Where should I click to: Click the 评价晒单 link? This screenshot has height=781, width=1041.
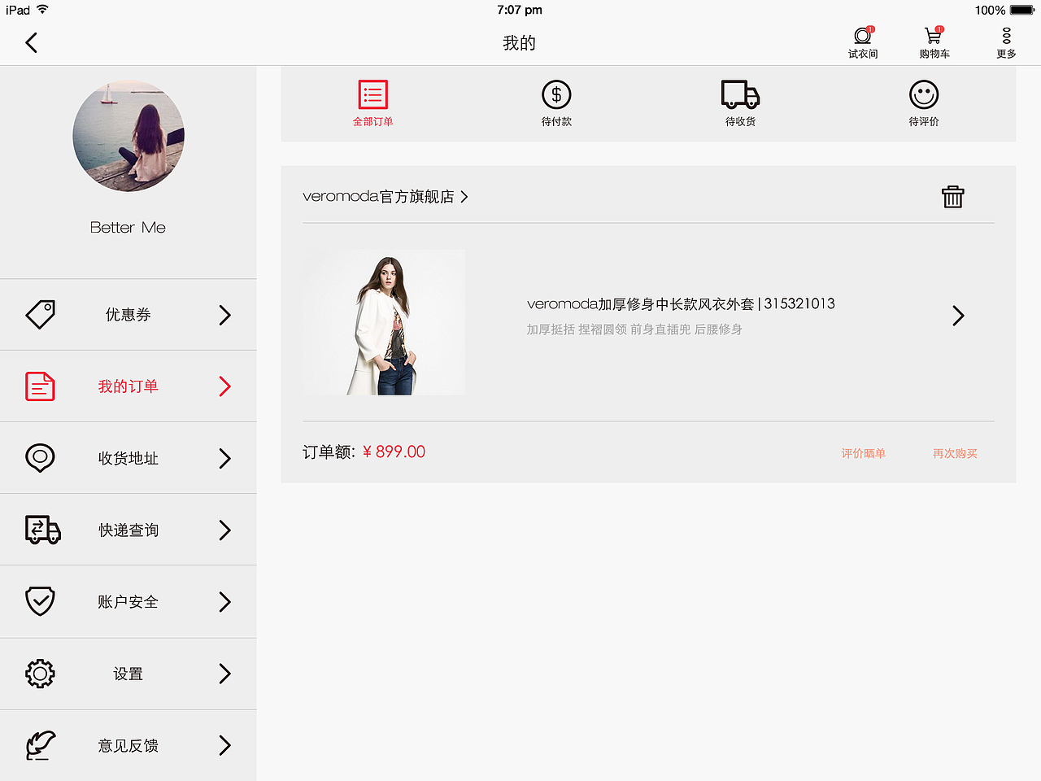click(x=864, y=453)
